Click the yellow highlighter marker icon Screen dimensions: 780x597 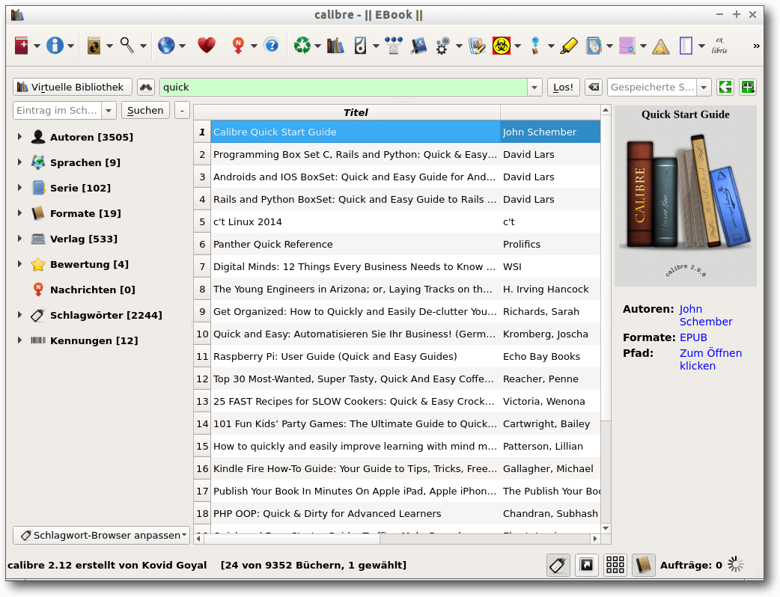coord(569,46)
